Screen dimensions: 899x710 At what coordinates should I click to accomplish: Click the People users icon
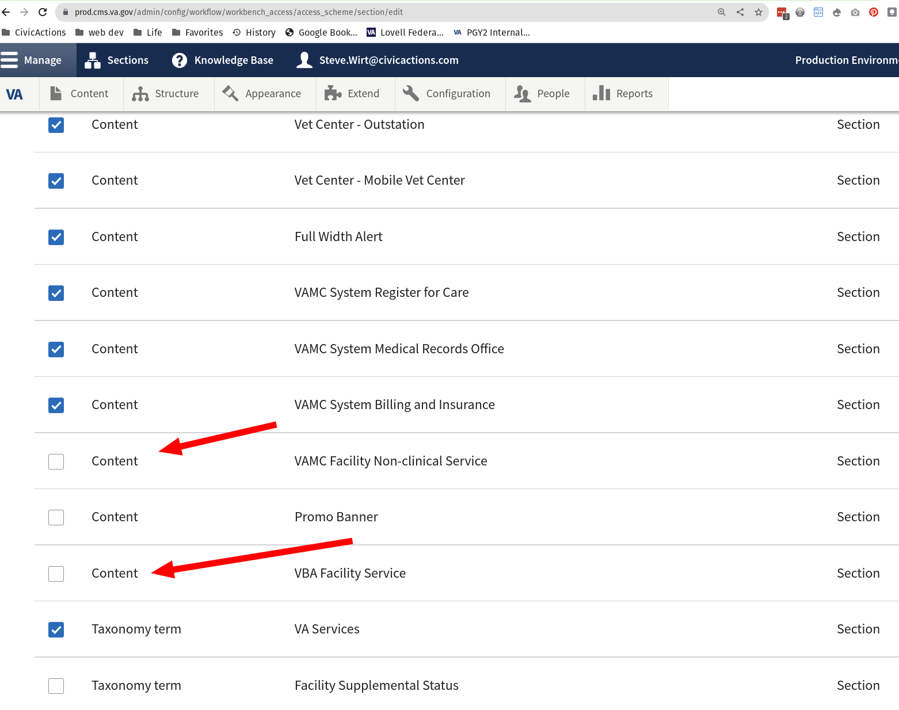click(x=522, y=94)
